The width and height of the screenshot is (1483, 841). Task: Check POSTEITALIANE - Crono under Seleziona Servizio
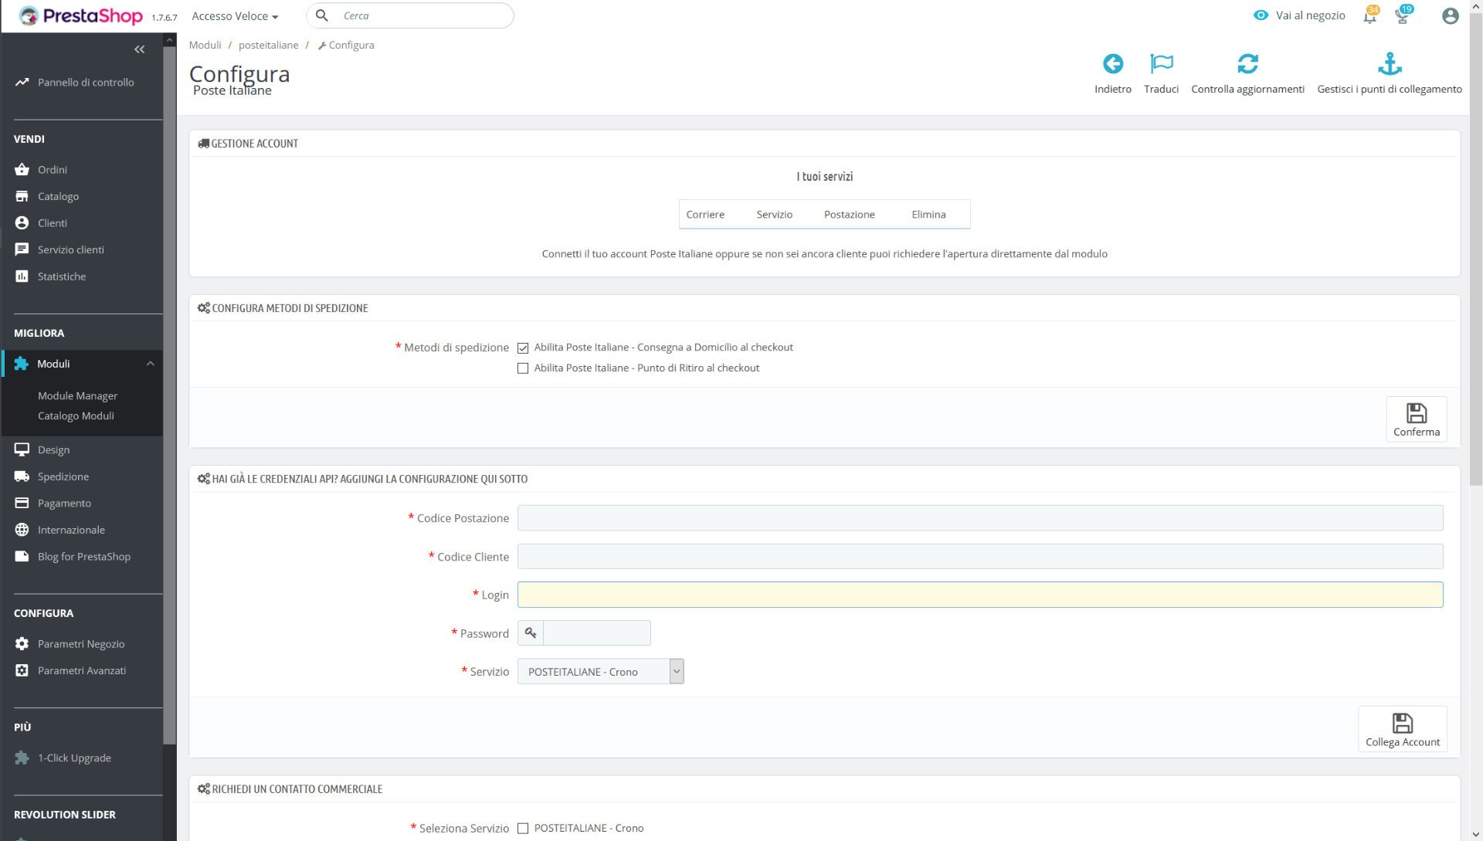(x=523, y=829)
